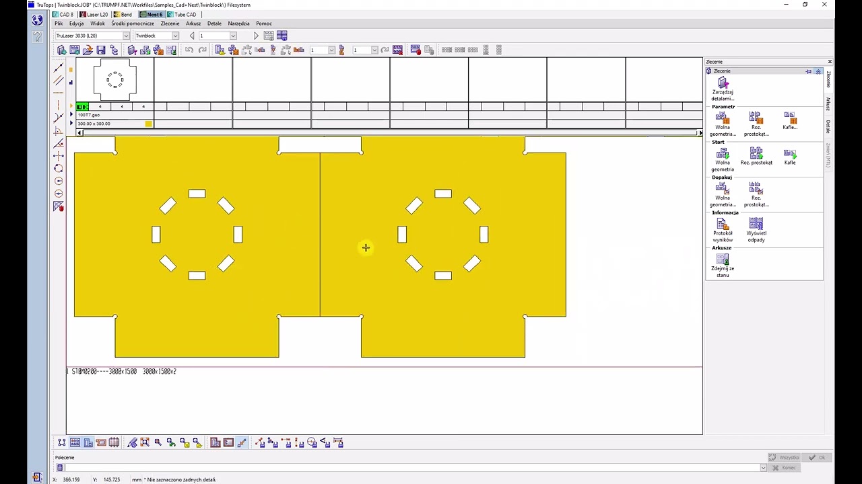The image size is (862, 484).
Task: Click the globe icon in left sidebar
Action: (x=37, y=20)
